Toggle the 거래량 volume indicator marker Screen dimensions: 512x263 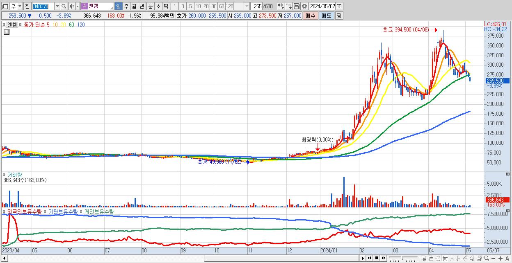pos(4,175)
